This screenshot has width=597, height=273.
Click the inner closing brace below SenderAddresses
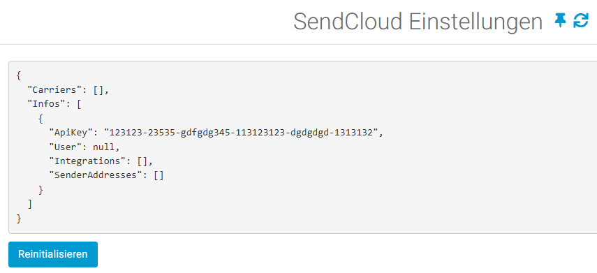tap(40, 190)
